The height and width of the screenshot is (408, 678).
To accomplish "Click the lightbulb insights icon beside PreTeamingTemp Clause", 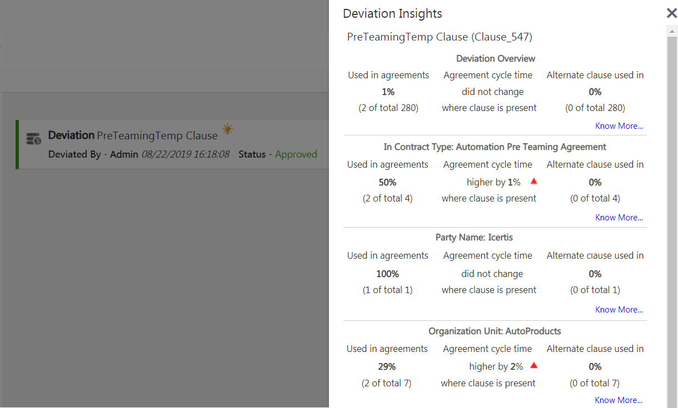I will pos(227,129).
